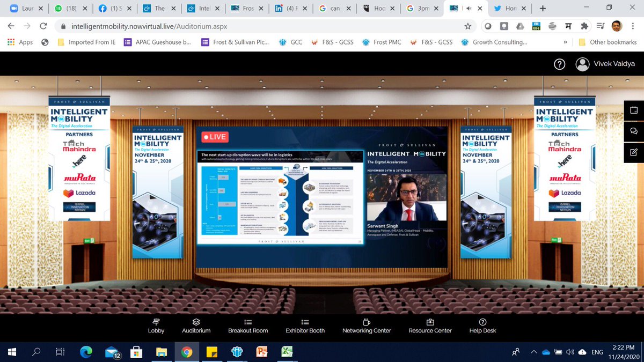Viewport: 644px width, 362px height.
Task: Open File Explorer from the taskbar
Action: [162, 352]
